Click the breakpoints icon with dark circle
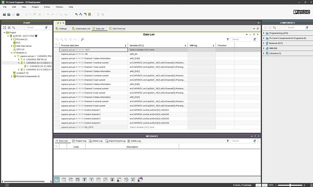Screen dimensions: 313x187 tap(119, 180)
